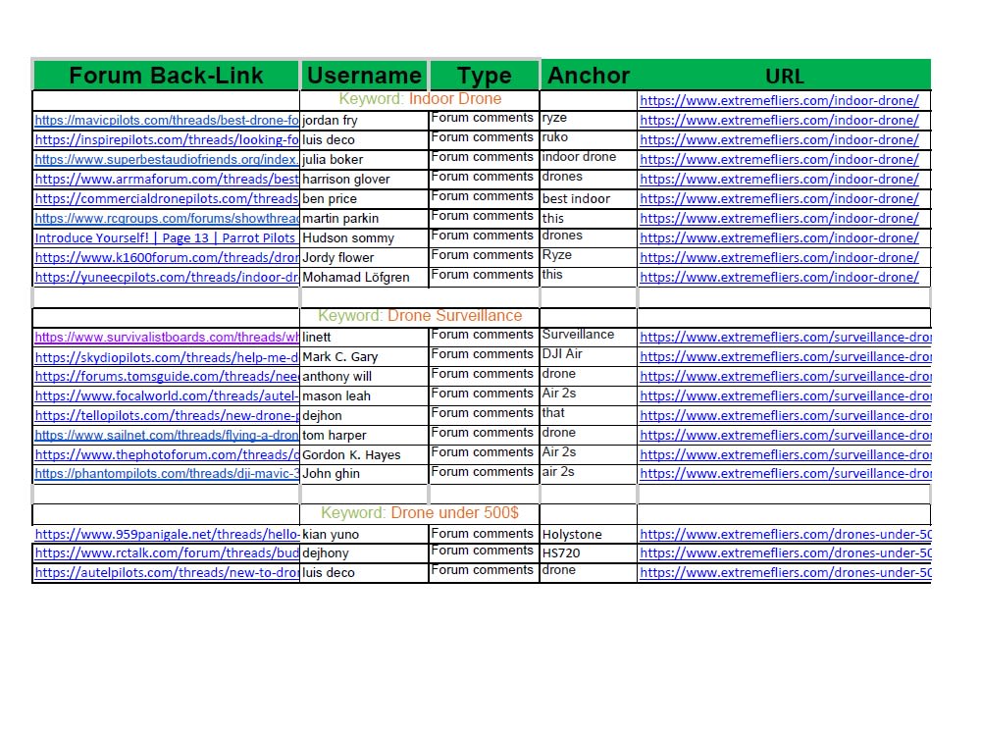Open extremefliers surveillance URL in John ghin row

pos(785,474)
